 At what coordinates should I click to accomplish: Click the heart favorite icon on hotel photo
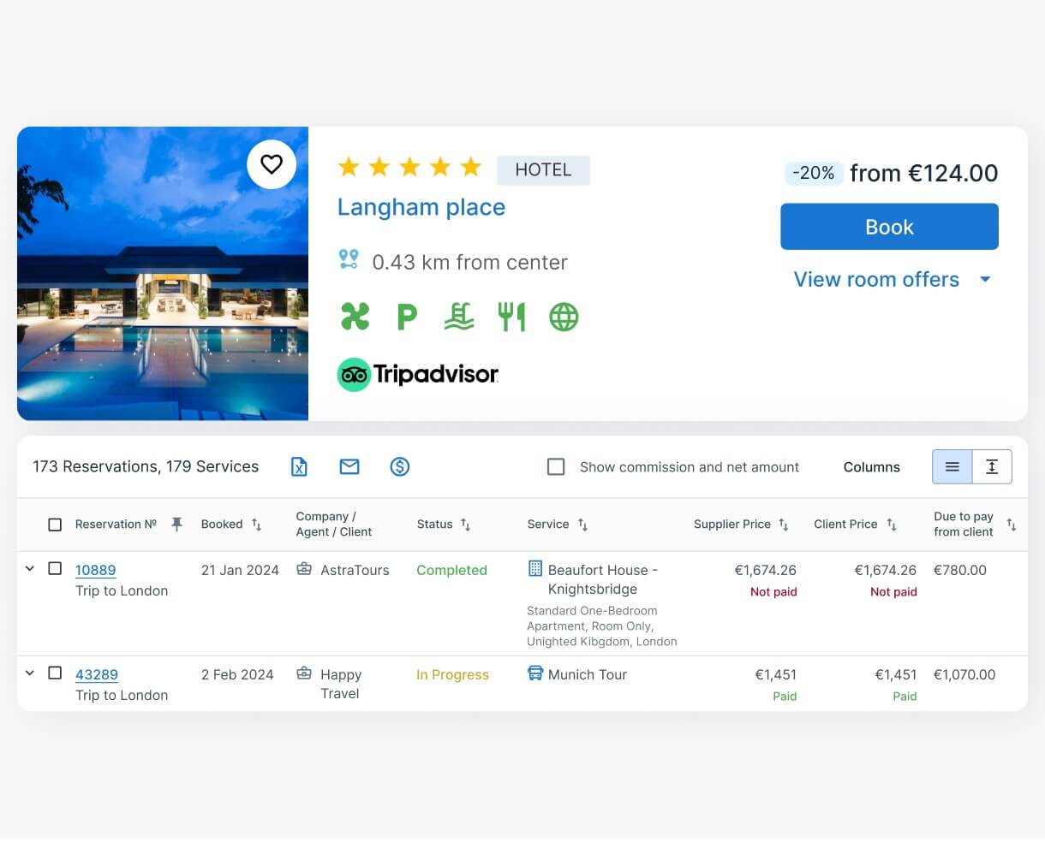click(x=272, y=164)
